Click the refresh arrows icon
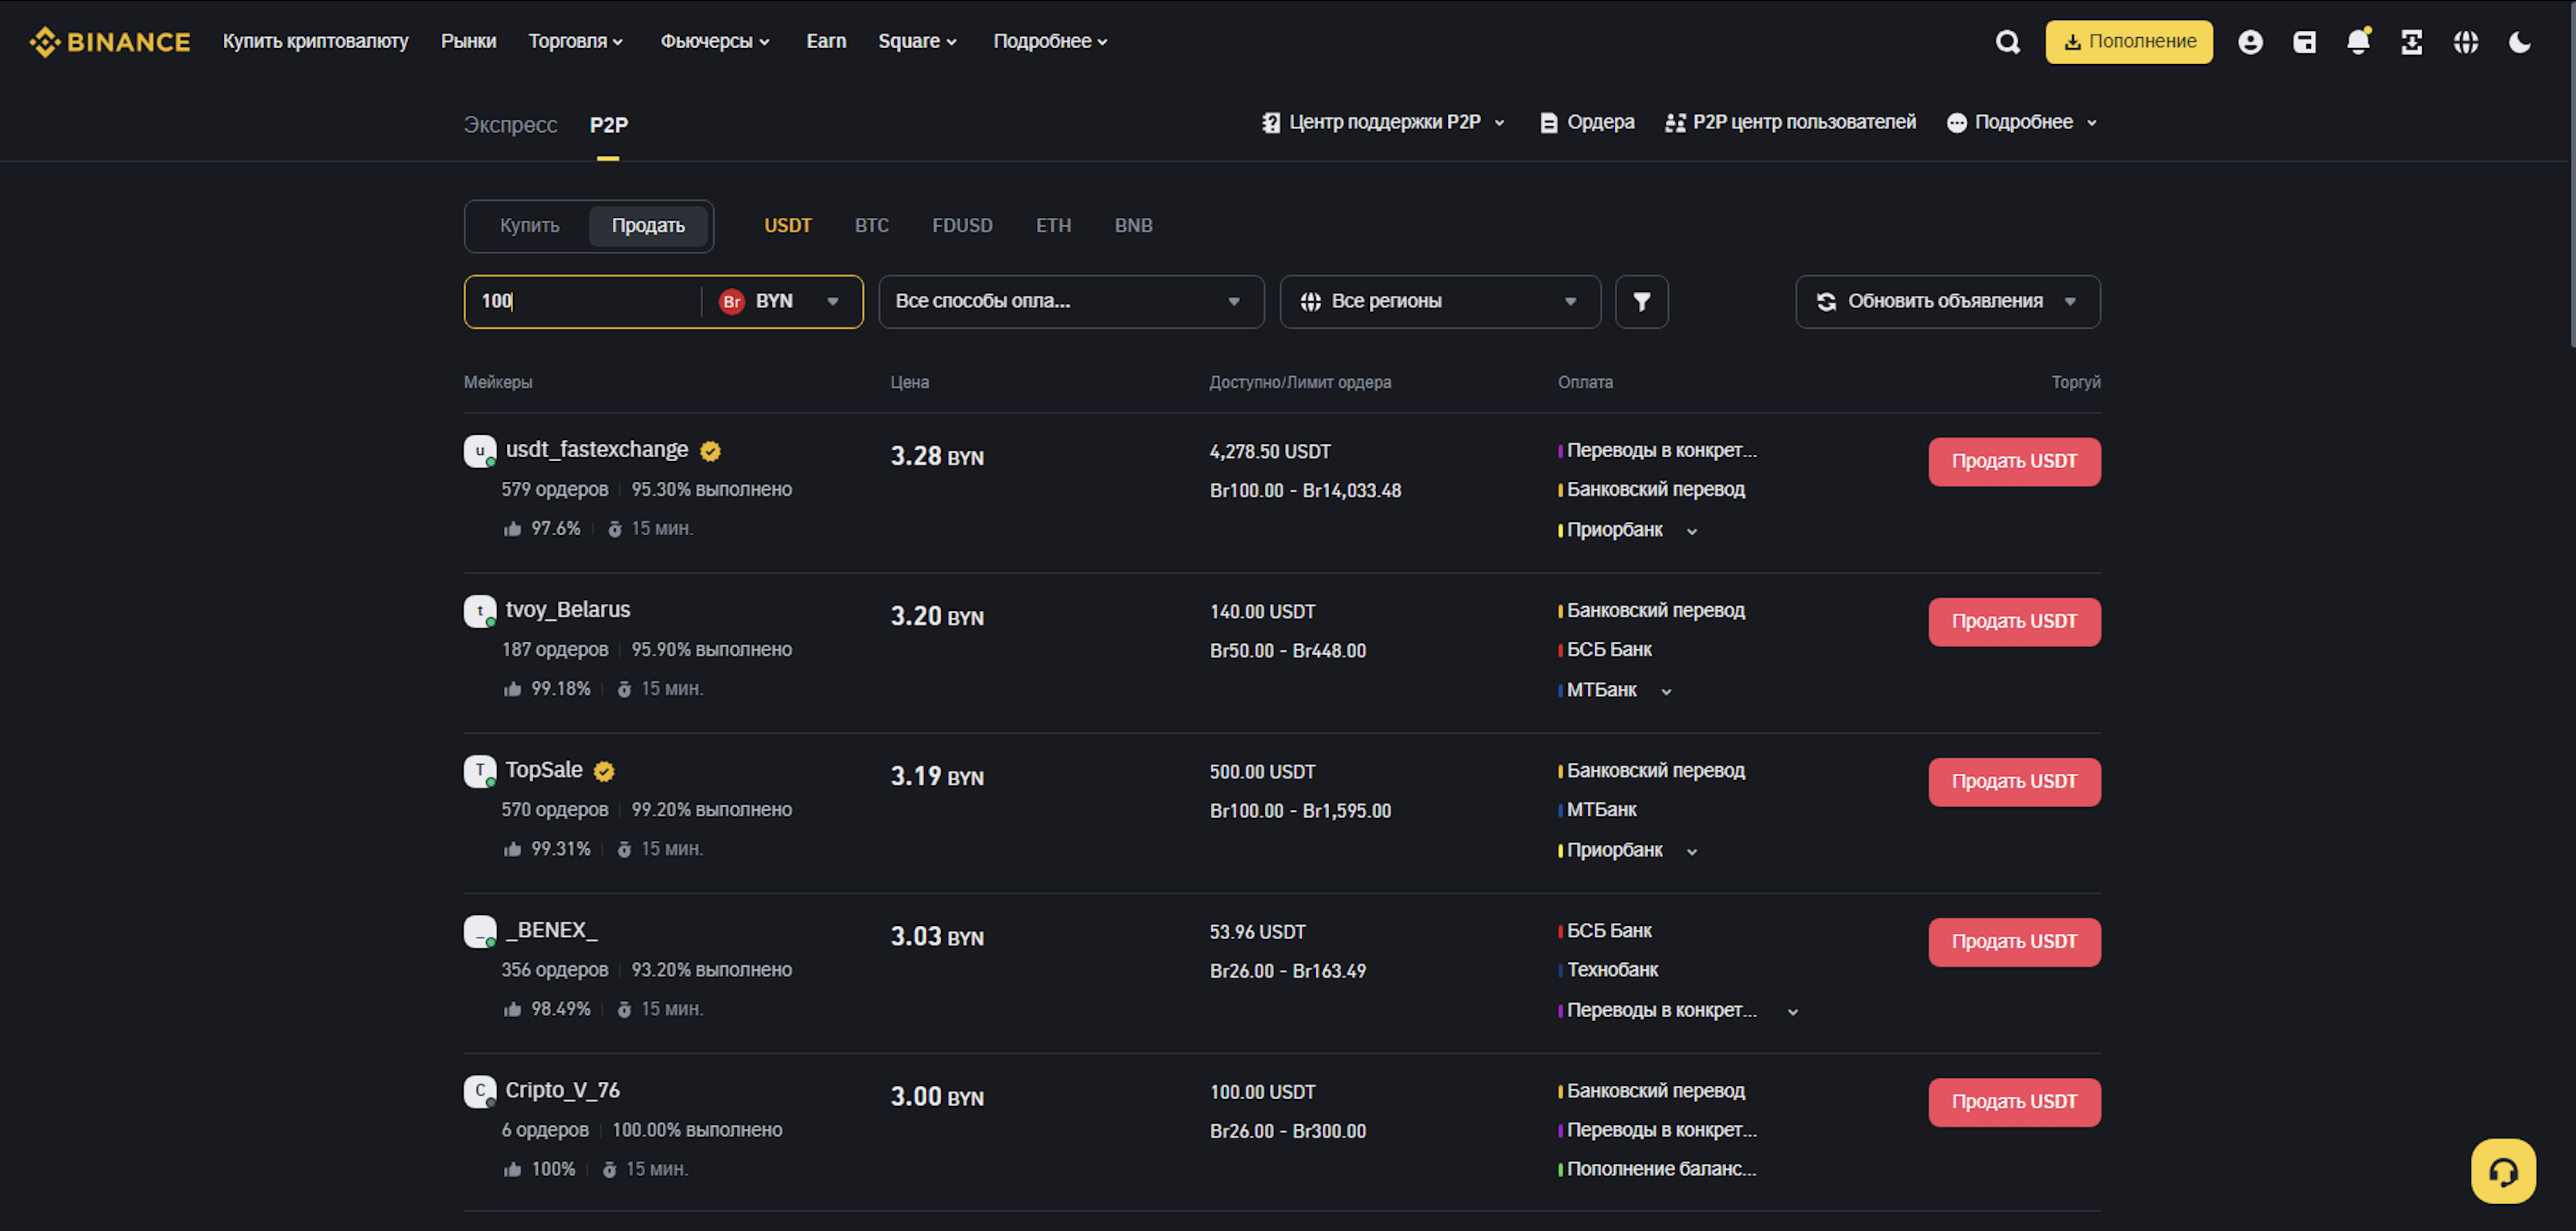 coord(1826,302)
